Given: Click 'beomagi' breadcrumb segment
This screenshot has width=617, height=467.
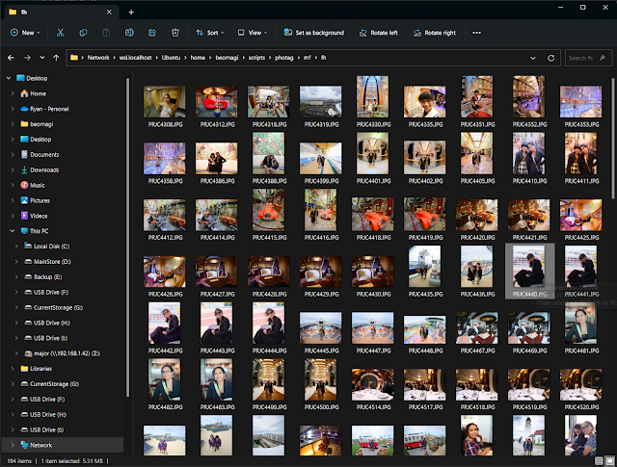Looking at the screenshot, I should pos(227,58).
